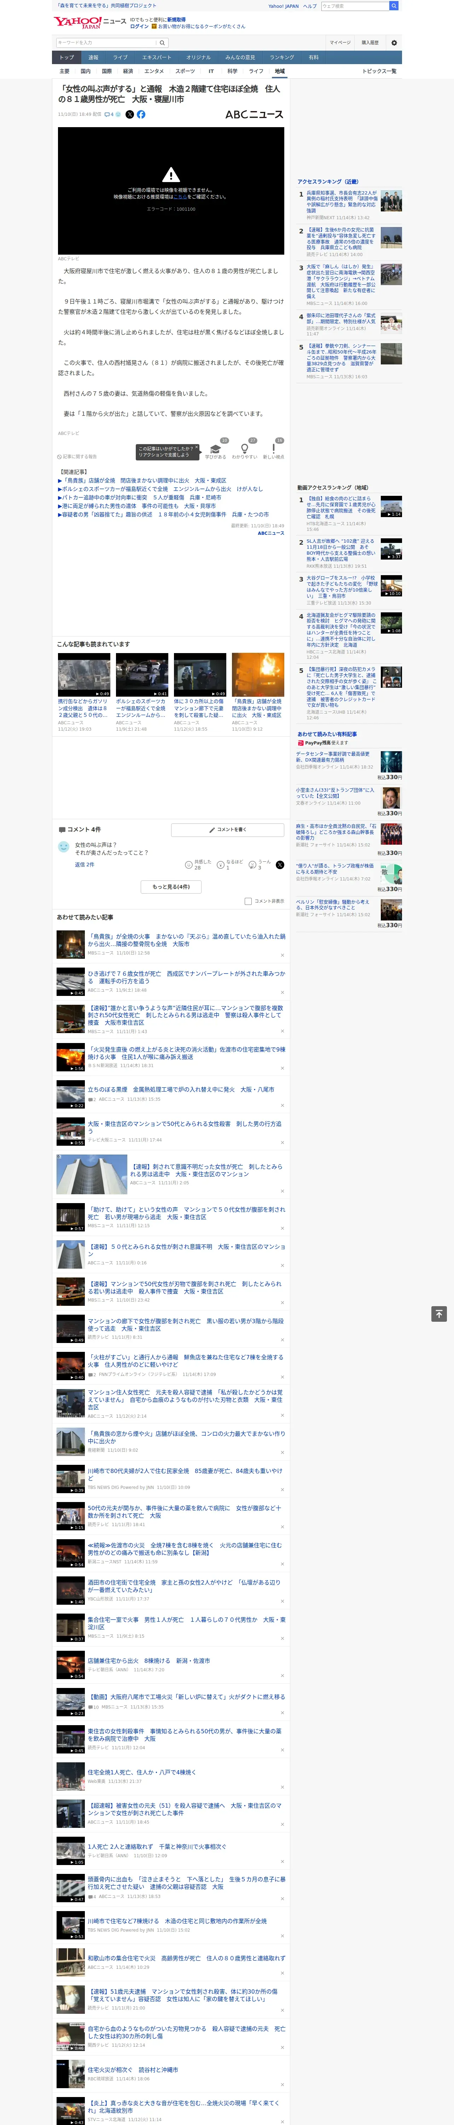
Task: Click the コメントを書く button
Action: point(228,829)
